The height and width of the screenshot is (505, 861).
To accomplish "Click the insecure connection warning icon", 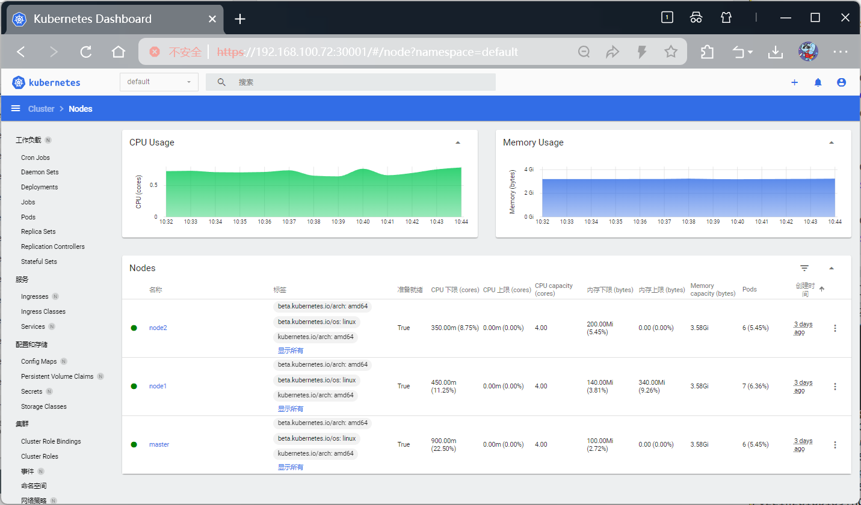I will (155, 52).
